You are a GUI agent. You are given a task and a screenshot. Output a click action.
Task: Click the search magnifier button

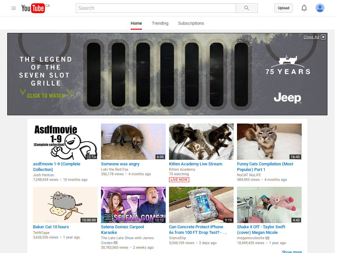pyautogui.click(x=247, y=8)
